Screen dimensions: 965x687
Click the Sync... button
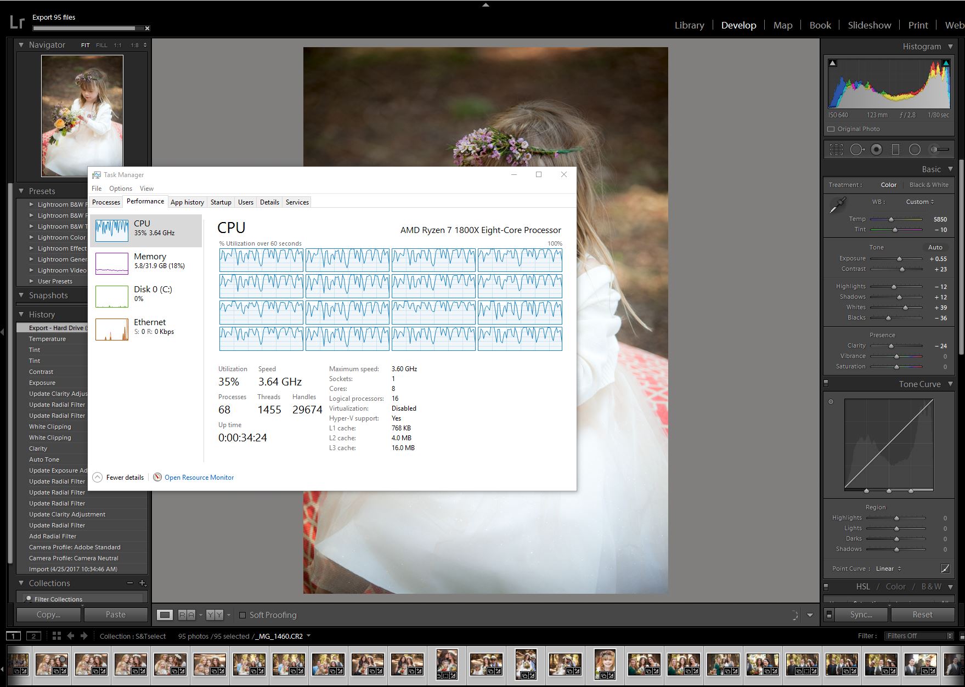click(861, 615)
